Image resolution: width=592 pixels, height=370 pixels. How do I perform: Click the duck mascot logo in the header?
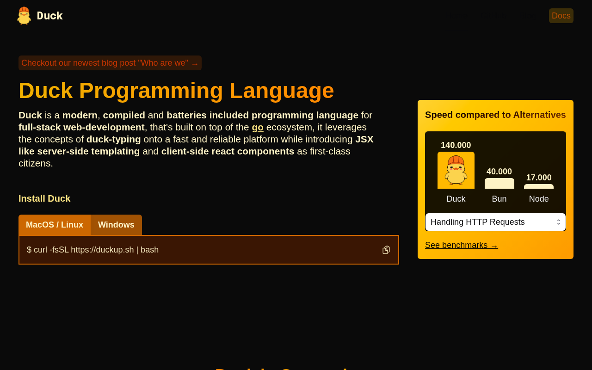(24, 16)
